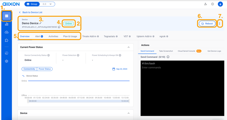Image resolution: width=227 pixels, height=120 pixels.
Task: Click info icon beside Power Scheduling & Always ON
Action: pos(120,55)
